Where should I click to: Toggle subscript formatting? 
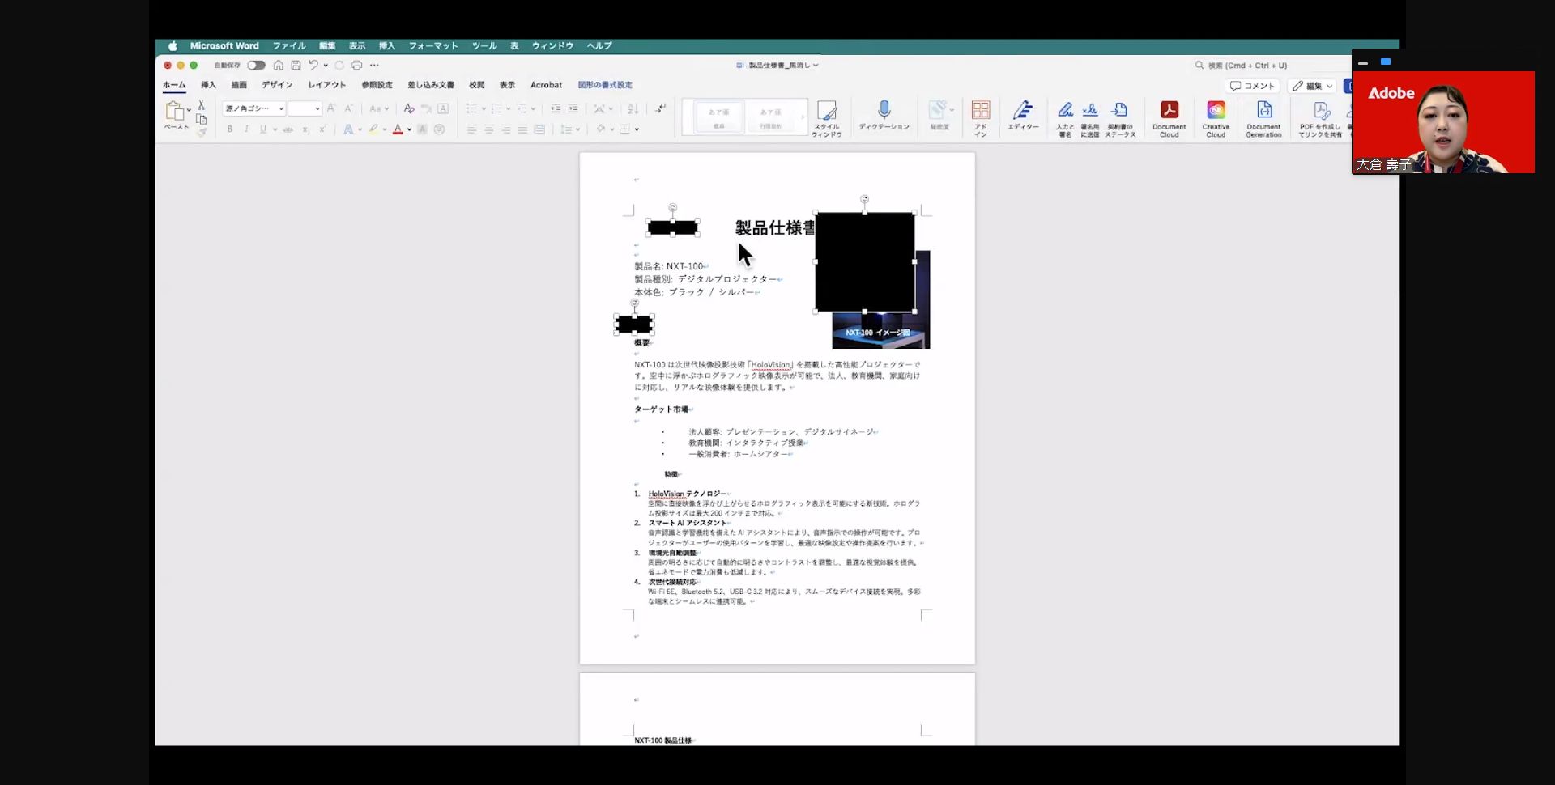point(305,129)
